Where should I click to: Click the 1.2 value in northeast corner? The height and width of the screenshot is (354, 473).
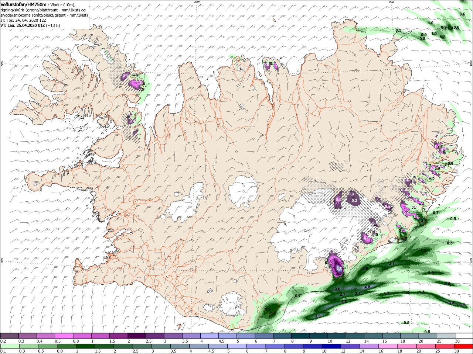443,37
